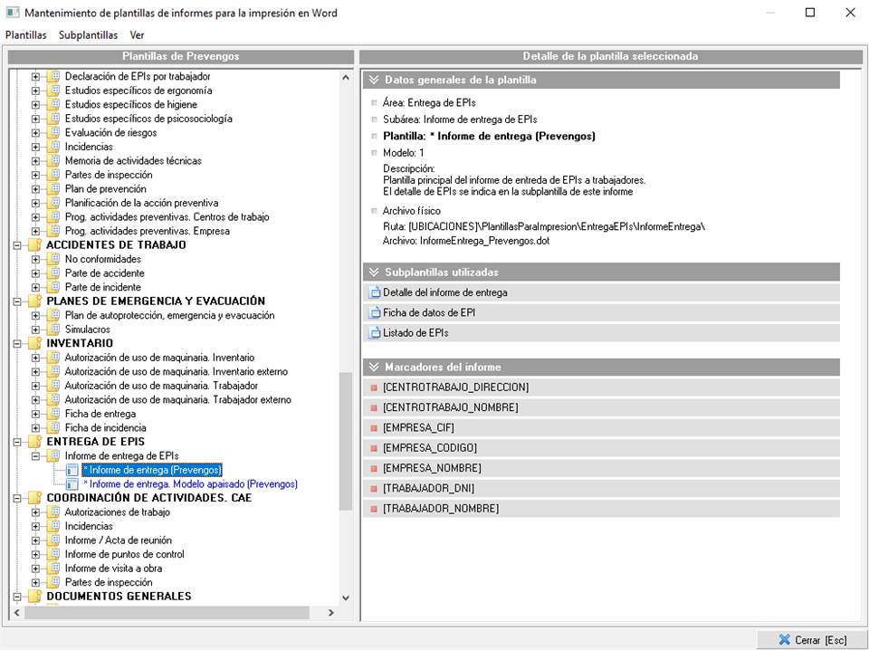Open the Plantillas menu

[25, 35]
